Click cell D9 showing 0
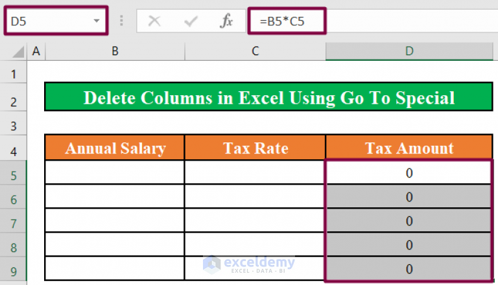 tap(409, 269)
